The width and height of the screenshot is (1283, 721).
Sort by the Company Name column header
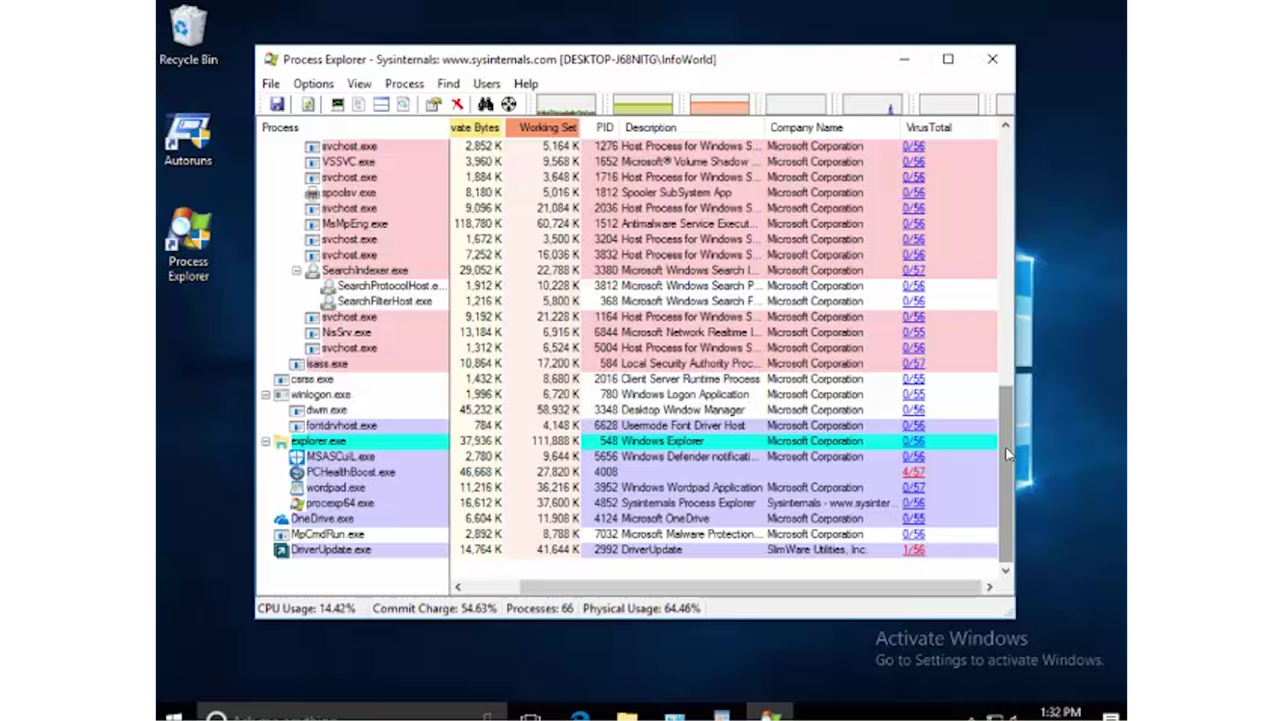(x=833, y=128)
